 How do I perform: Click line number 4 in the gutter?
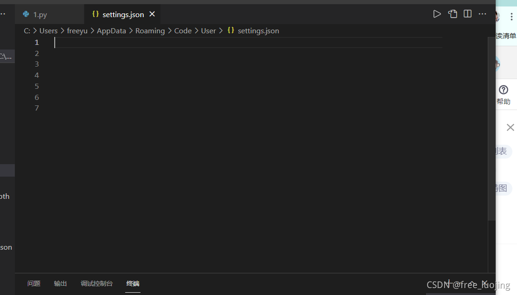37,75
